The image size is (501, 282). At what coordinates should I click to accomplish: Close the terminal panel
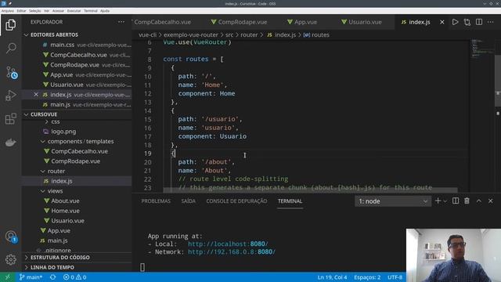point(491,201)
